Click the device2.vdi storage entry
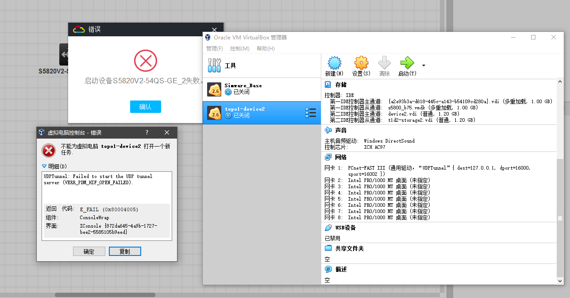Screen dimensions: 570x298 (424, 114)
